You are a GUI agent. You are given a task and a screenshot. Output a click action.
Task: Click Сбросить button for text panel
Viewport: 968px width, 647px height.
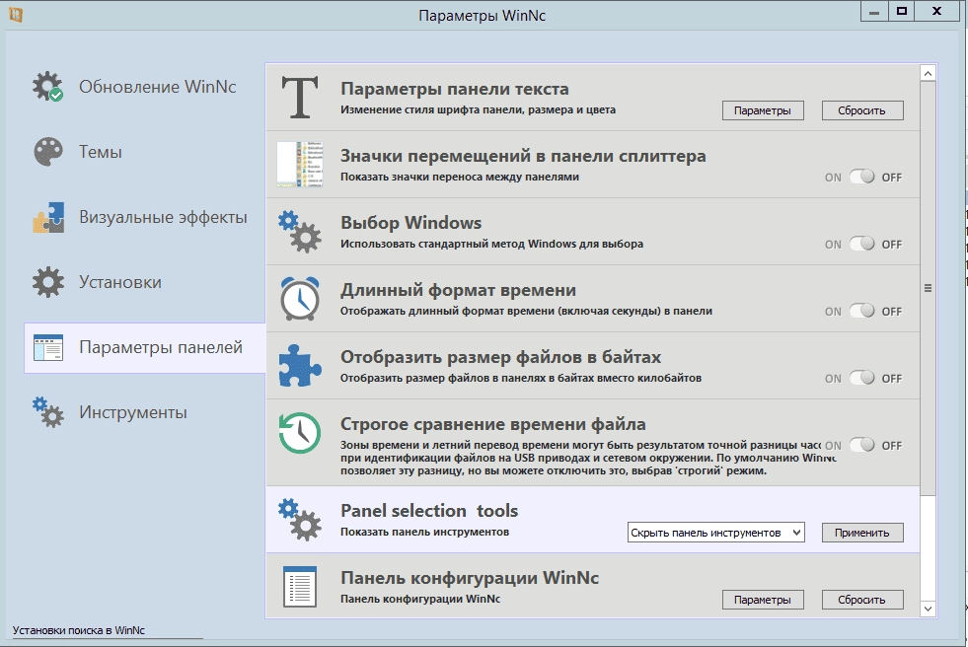coord(862,110)
